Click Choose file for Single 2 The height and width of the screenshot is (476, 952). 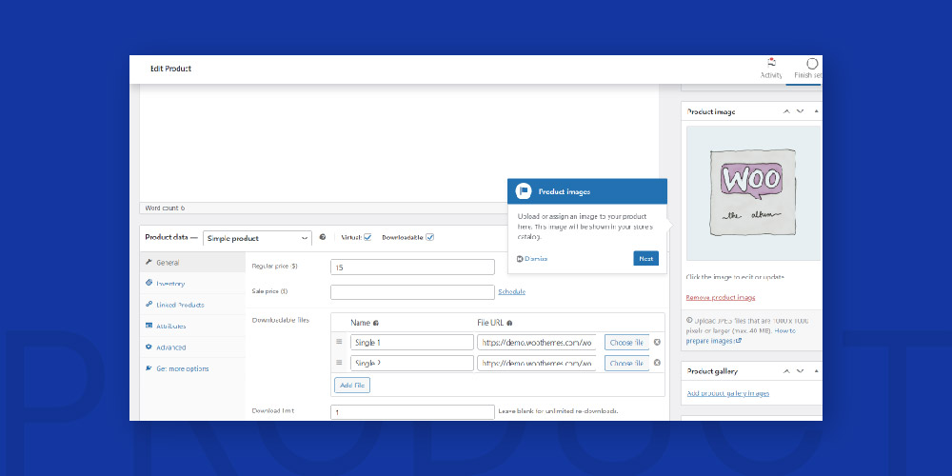(x=626, y=363)
